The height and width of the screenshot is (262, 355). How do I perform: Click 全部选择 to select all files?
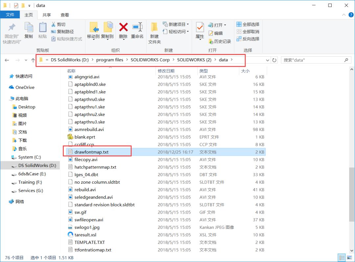coord(247,24)
